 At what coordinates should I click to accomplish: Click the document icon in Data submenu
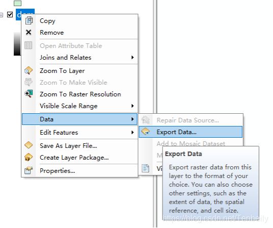tap(145, 168)
